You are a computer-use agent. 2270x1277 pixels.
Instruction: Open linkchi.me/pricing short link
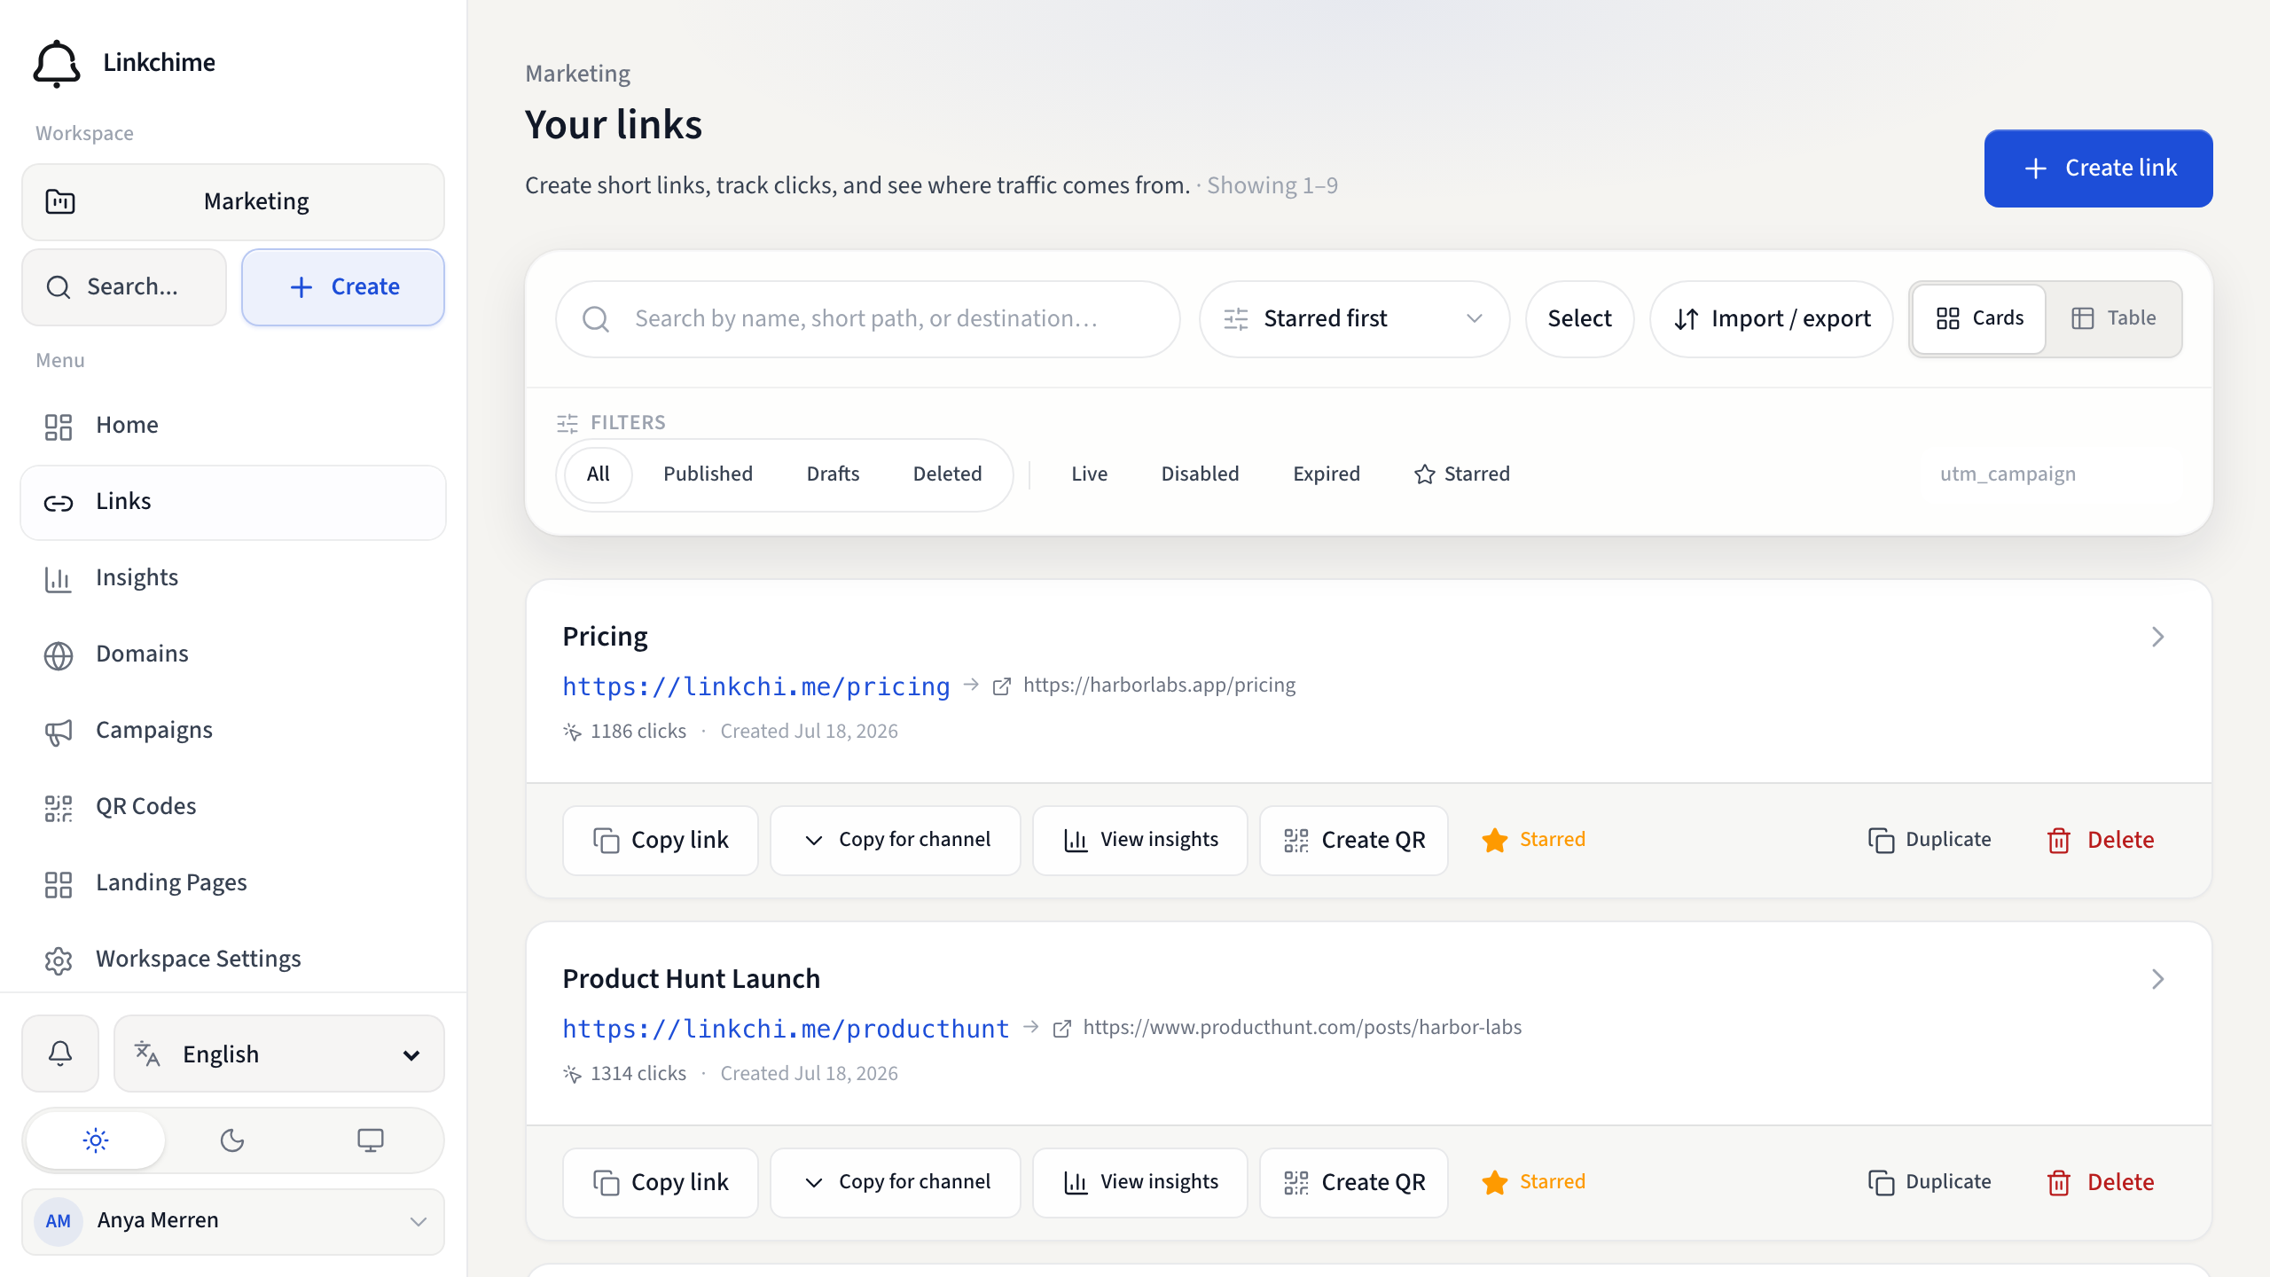[755, 686]
